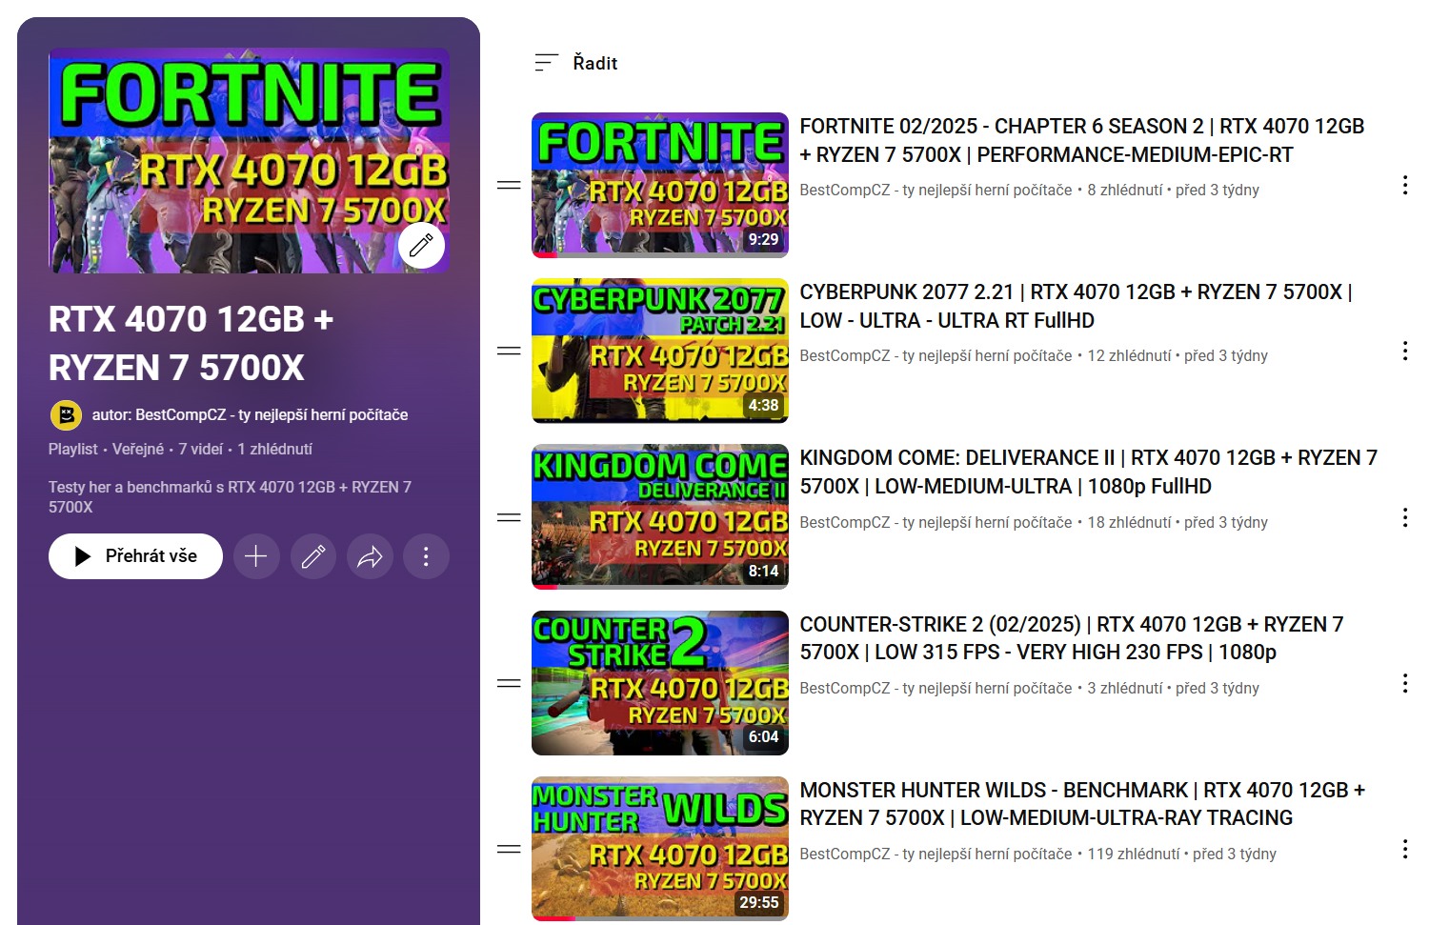Open title COUNTER-STRIKE 2 (02/2025) video
This screenshot has width=1449, height=925.
tap(1072, 638)
